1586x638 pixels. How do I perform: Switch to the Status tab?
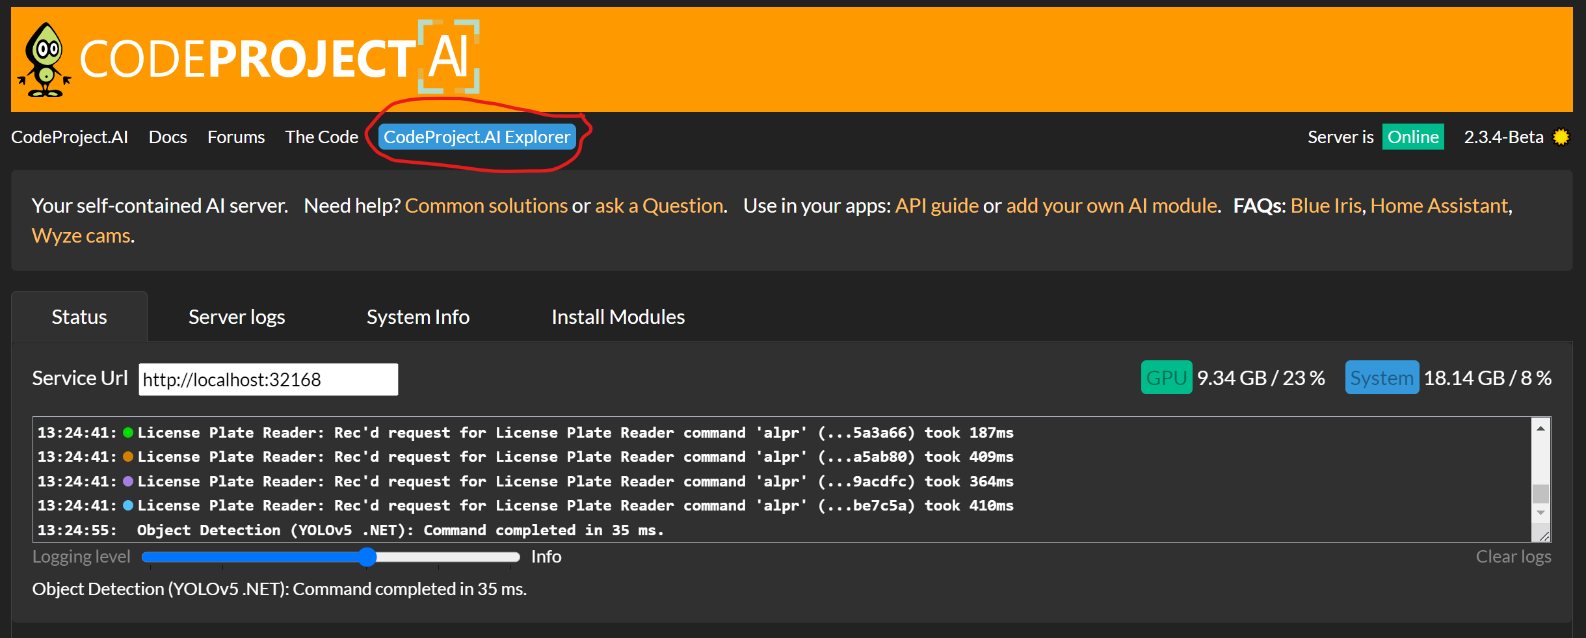pos(79,317)
